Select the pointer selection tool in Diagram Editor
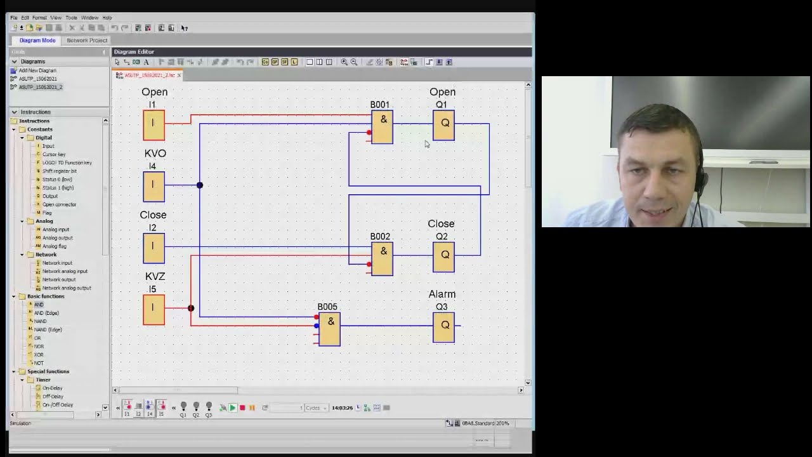 (x=117, y=62)
